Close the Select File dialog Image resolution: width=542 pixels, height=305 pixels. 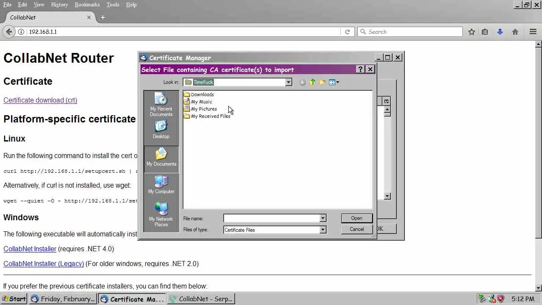[x=370, y=69]
